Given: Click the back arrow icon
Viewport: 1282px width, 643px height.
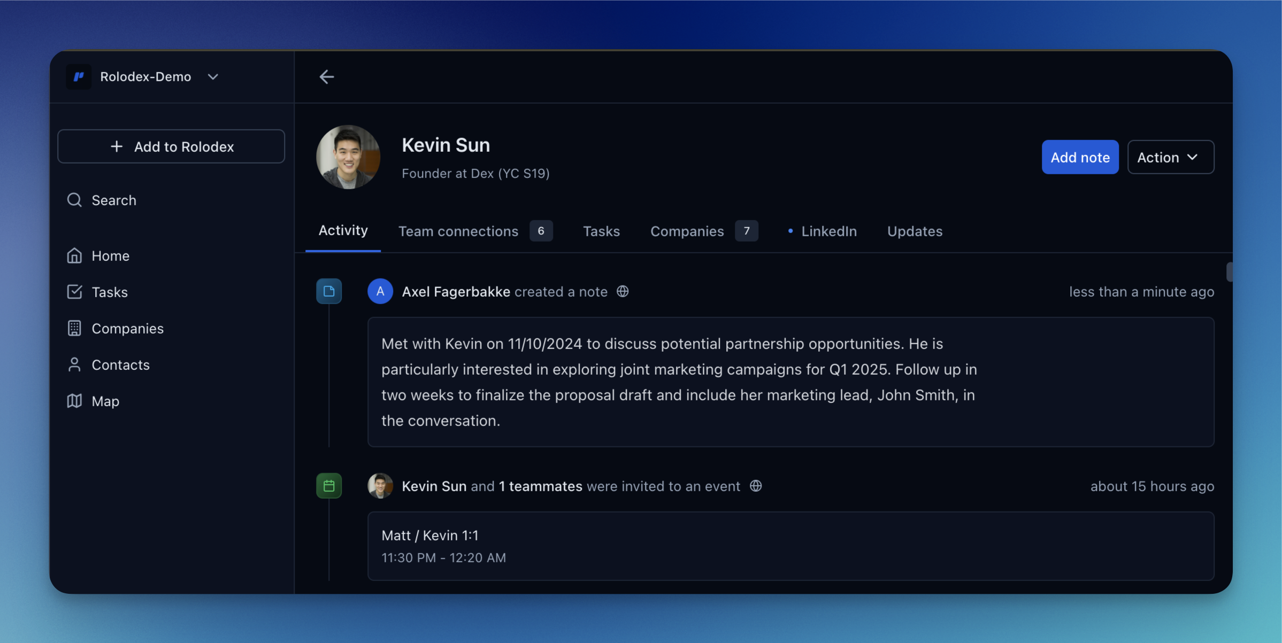Looking at the screenshot, I should [326, 77].
